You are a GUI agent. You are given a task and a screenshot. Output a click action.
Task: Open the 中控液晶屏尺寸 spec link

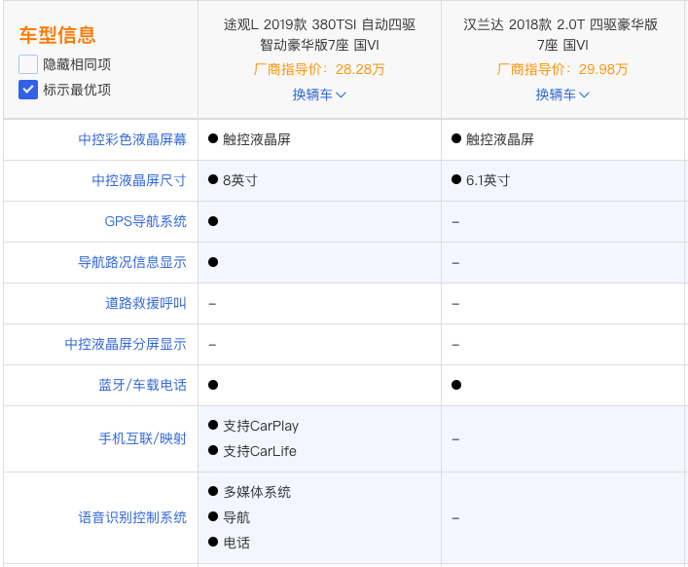point(139,180)
